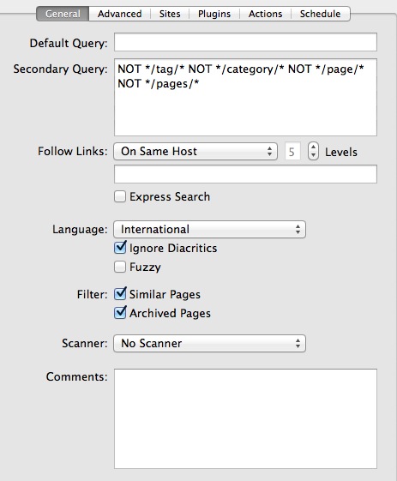Open the Follow Links dropdown
This screenshot has height=481, width=397.
(x=195, y=151)
